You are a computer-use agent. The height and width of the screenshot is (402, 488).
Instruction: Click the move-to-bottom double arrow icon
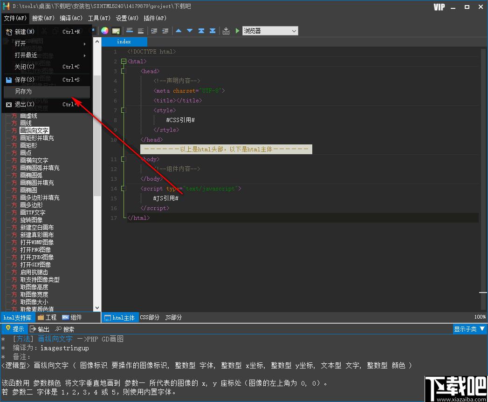(x=212, y=31)
